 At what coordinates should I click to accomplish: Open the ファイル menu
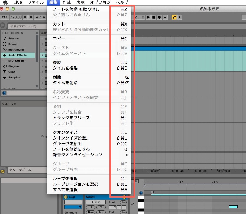36,2
